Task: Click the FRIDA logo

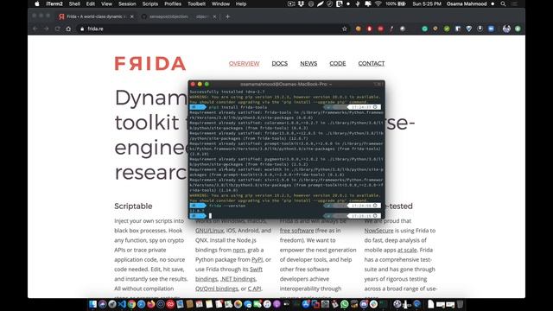Action: (x=150, y=63)
